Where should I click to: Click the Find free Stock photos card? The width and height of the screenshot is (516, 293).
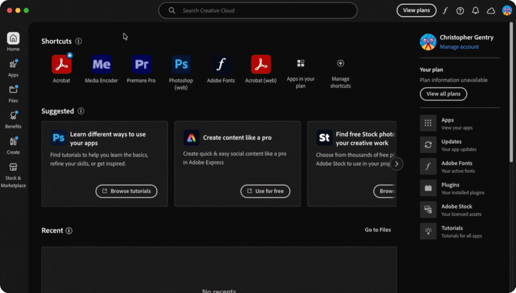click(x=352, y=164)
